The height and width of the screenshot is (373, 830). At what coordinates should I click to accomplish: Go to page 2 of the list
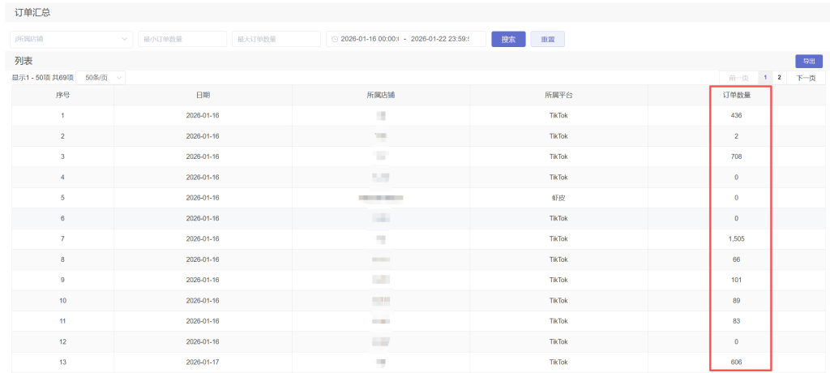pos(779,78)
